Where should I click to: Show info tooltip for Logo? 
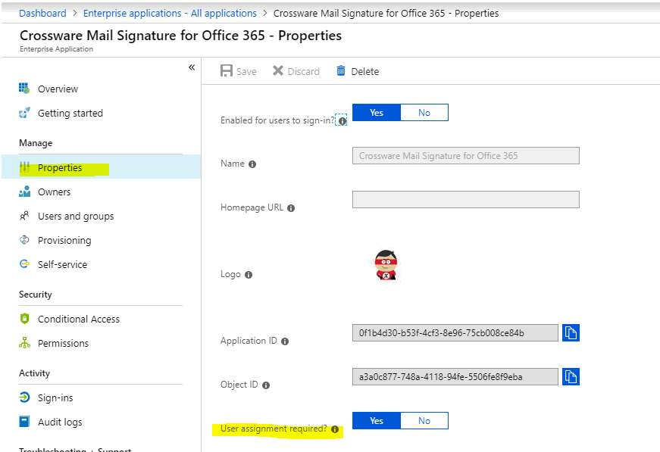pos(249,275)
